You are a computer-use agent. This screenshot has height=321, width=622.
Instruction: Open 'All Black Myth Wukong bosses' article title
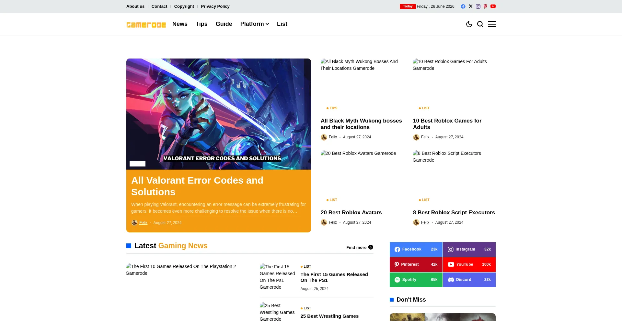(361, 124)
